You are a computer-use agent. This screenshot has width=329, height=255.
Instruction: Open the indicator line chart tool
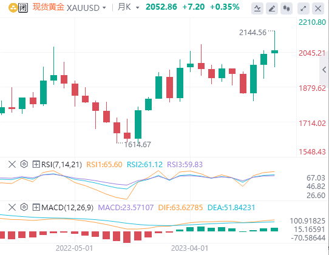[x=257, y=8]
